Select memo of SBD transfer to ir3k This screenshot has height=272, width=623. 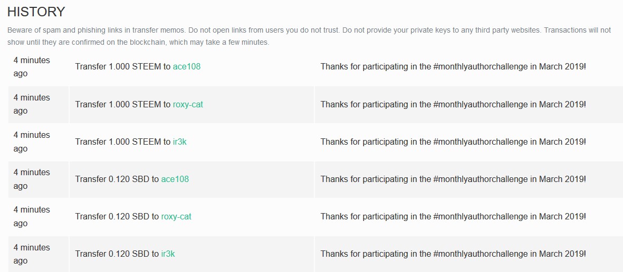click(x=453, y=254)
